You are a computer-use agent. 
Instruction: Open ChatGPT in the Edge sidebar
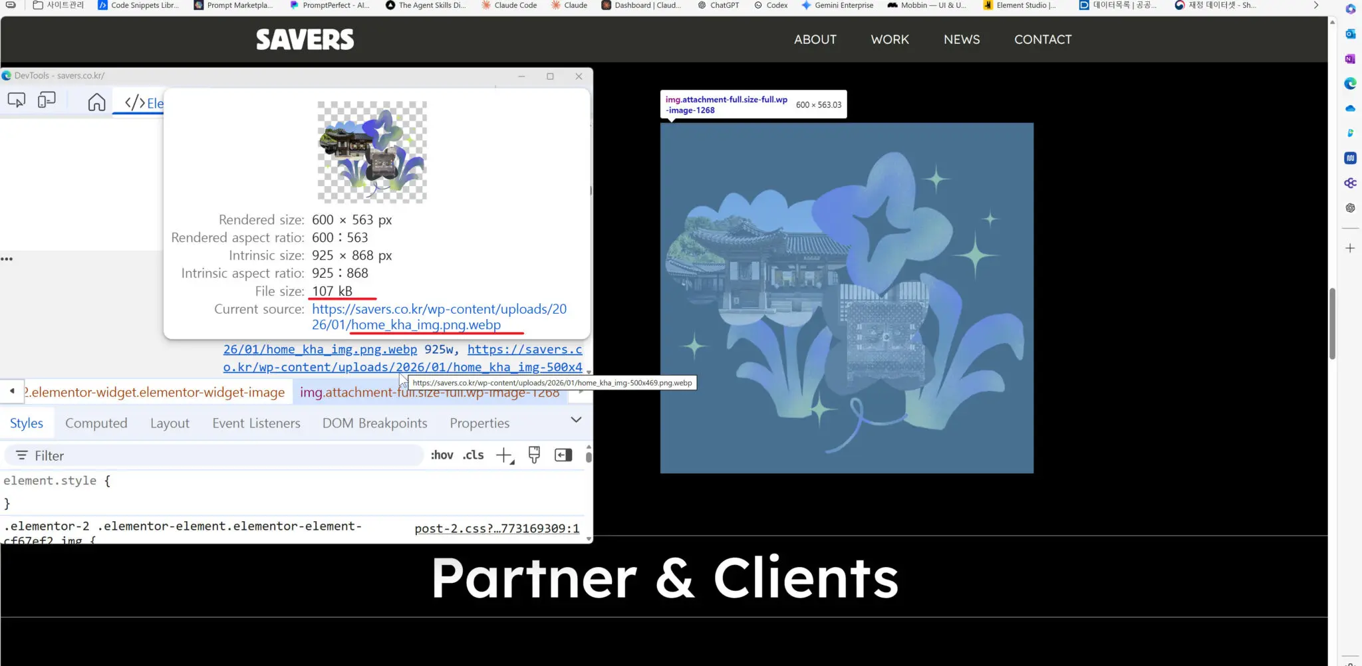click(x=1350, y=208)
